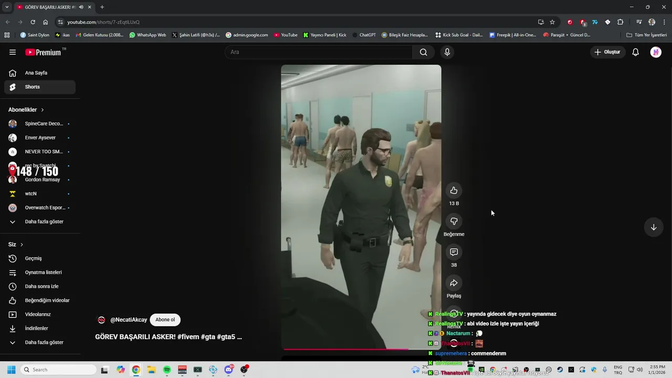Click the #fivem hashtag in title

[188, 337]
